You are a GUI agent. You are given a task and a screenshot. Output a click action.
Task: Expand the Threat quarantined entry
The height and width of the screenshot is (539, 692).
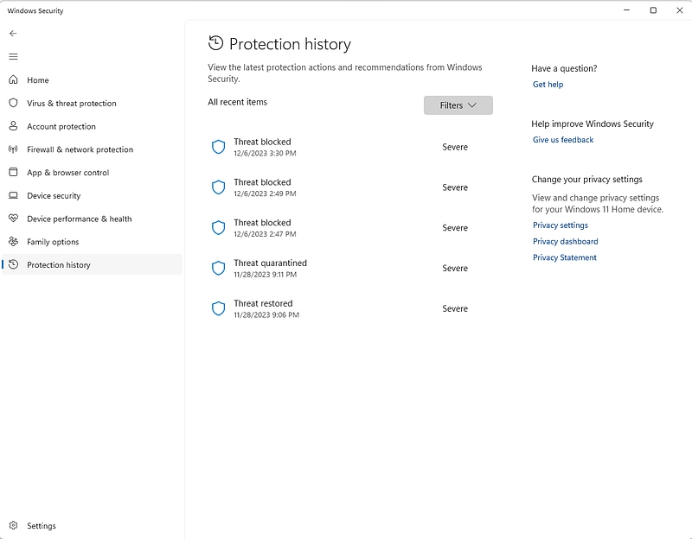(350, 269)
